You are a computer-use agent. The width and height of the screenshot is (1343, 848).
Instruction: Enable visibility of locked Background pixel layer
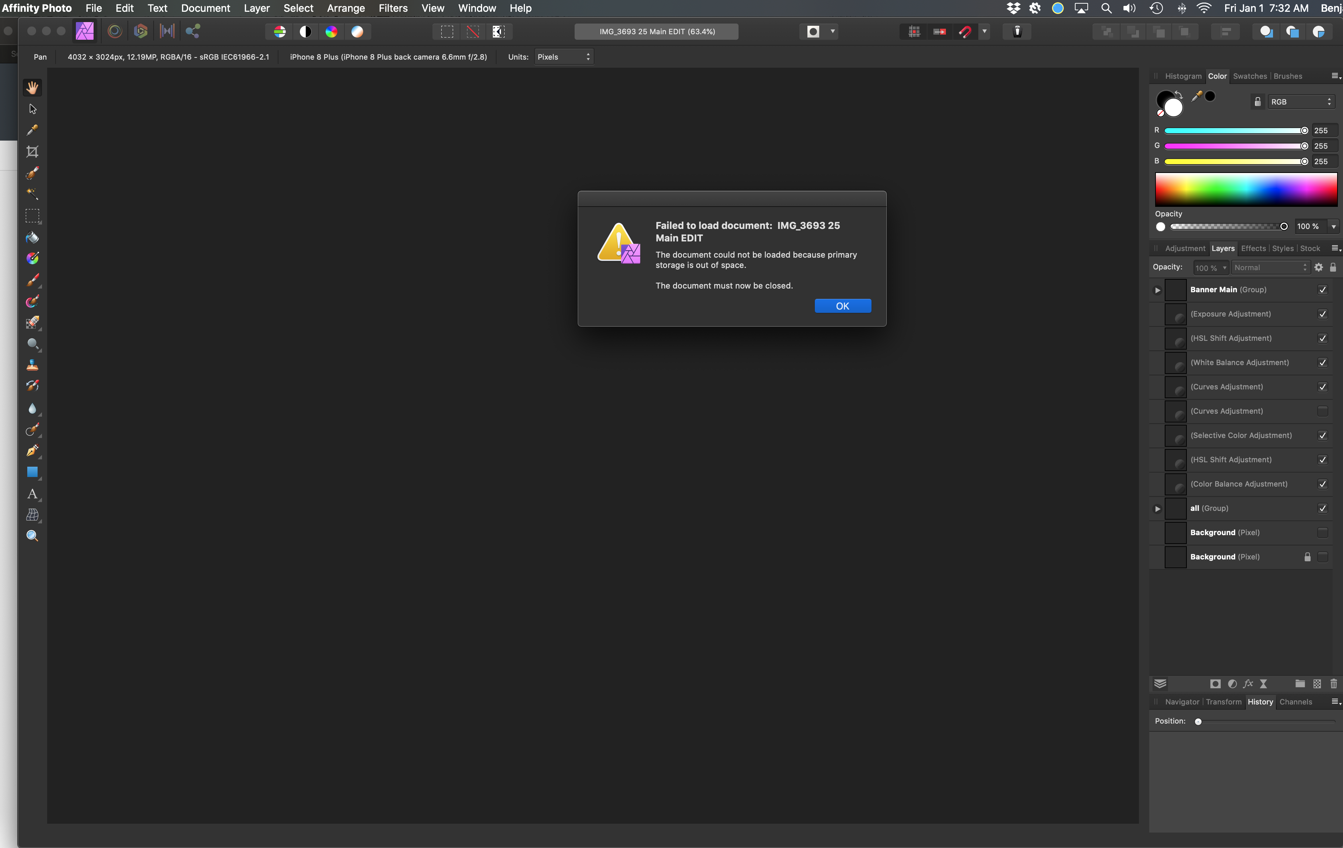pos(1322,557)
